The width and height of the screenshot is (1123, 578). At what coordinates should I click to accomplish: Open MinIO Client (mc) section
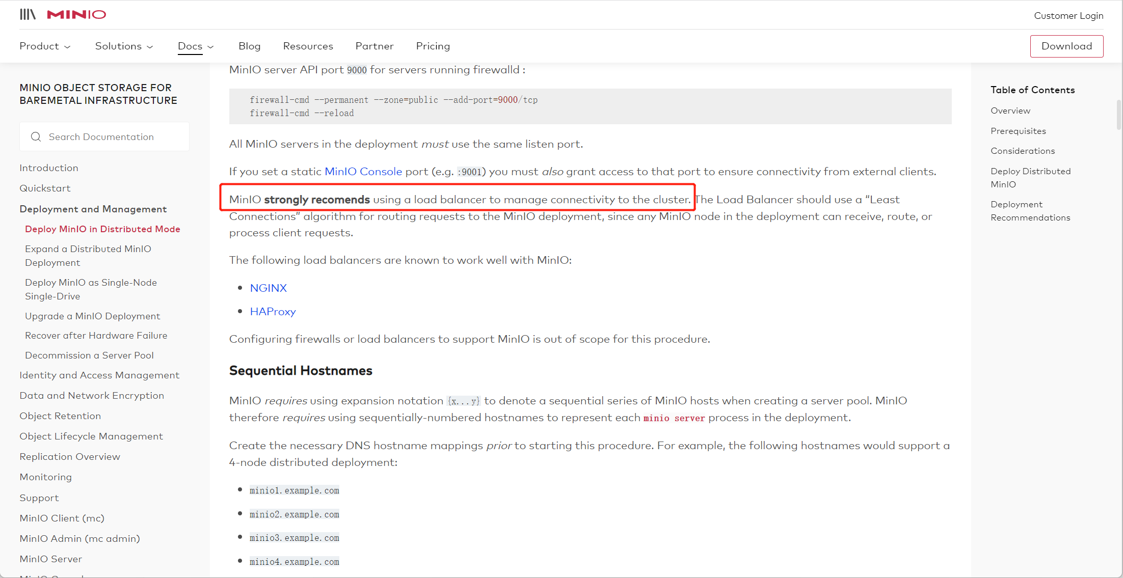click(x=62, y=518)
